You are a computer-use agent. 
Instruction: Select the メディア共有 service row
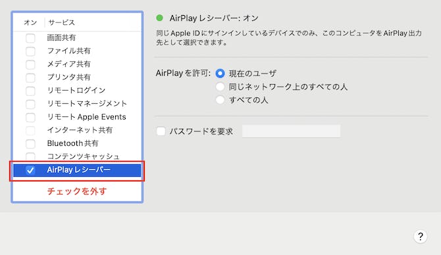pyautogui.click(x=77, y=64)
